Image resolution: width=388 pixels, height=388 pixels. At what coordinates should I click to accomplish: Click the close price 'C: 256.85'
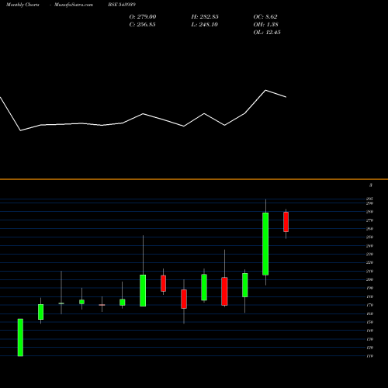click(142, 25)
